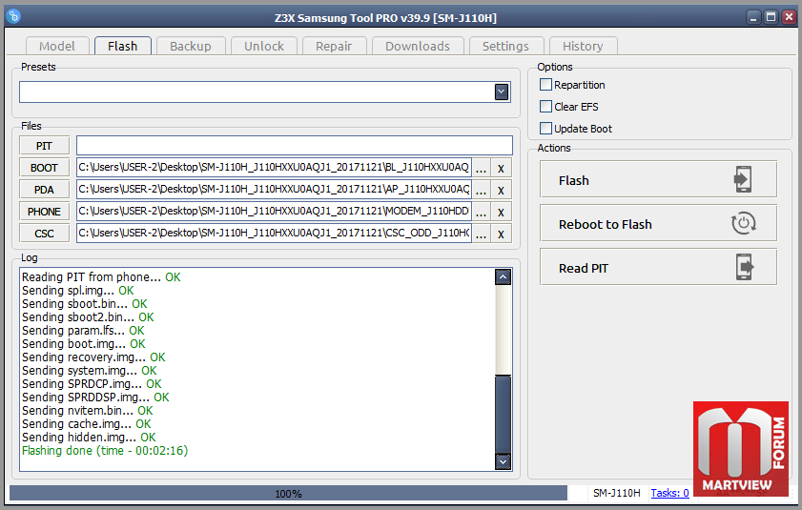The width and height of the screenshot is (802, 510).
Task: Click 'Sending system.img... OK' log line
Action: 90,371
